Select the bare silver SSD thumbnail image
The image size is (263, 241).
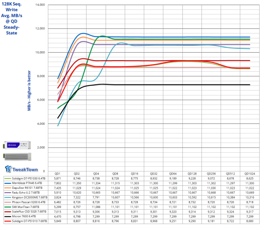(x=17, y=157)
